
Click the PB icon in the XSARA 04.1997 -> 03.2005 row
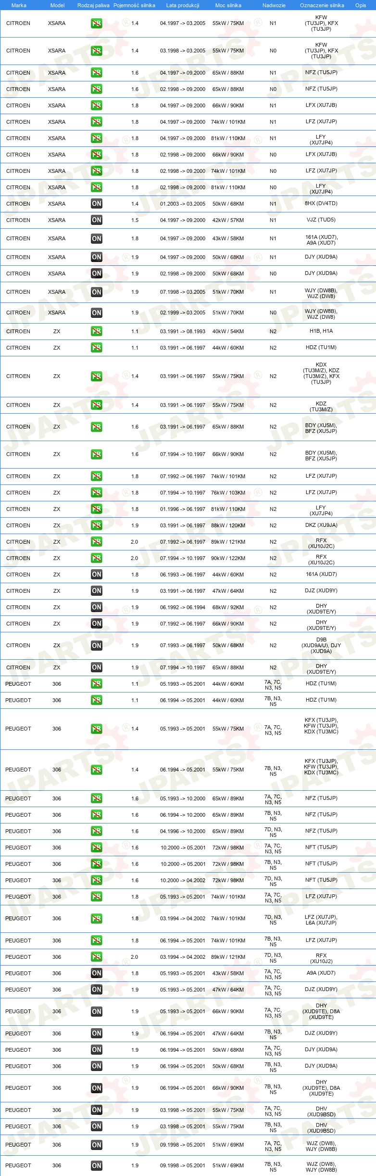tap(97, 23)
